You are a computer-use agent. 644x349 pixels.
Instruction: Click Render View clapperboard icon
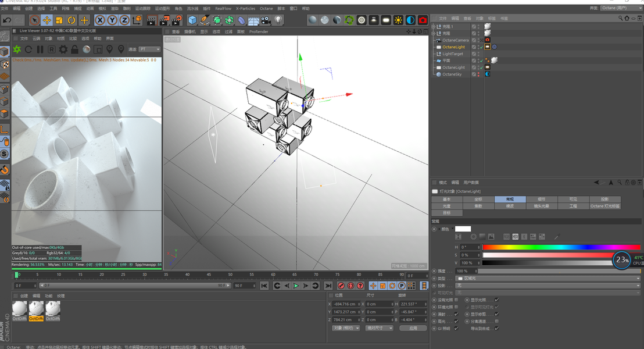pyautogui.click(x=152, y=20)
